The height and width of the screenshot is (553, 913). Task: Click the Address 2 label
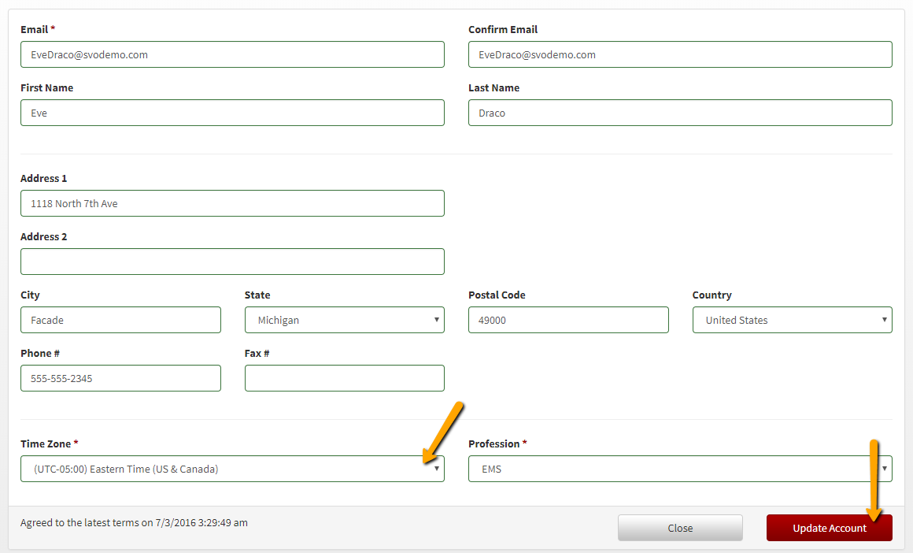pos(43,236)
